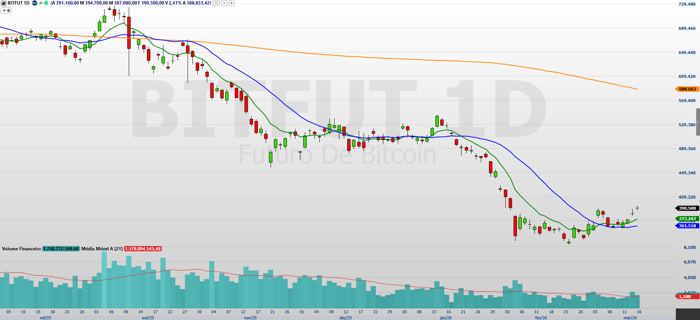Click the black 390.500 last price tag

(687, 208)
